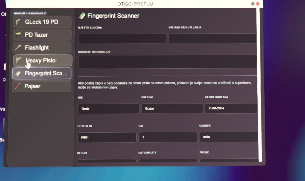This screenshot has height=181, width=305.
Task: Click the Pajser crowbar icon
Action: point(18,86)
